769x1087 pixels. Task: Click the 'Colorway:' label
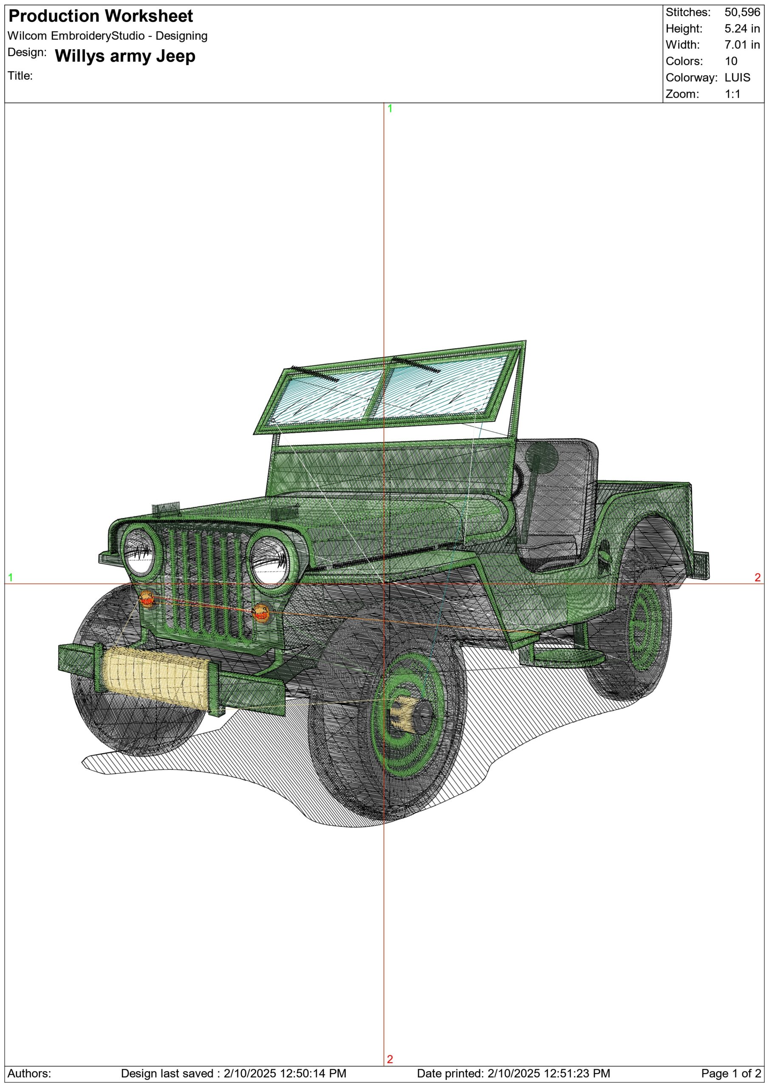click(x=692, y=78)
